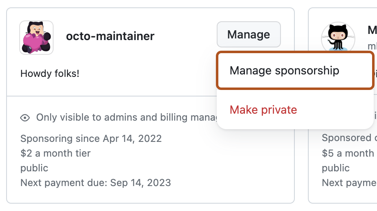Click the bold name beside Octocat avatar
This screenshot has width=377, height=211.
tap(372, 30)
